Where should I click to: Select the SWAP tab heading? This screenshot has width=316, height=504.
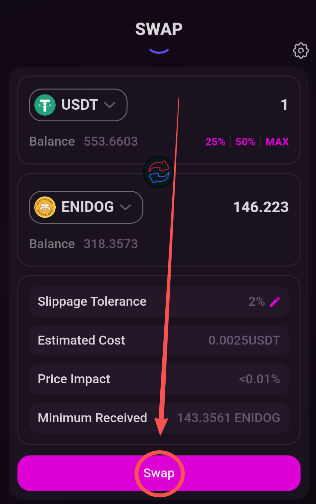click(159, 29)
